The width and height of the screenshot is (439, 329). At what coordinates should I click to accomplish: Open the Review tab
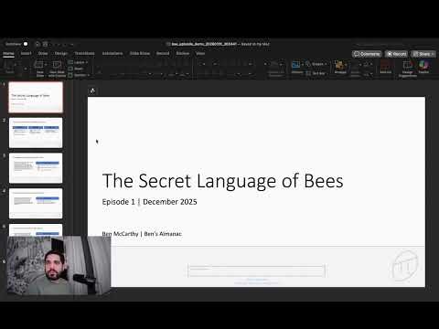pyautogui.click(x=183, y=53)
